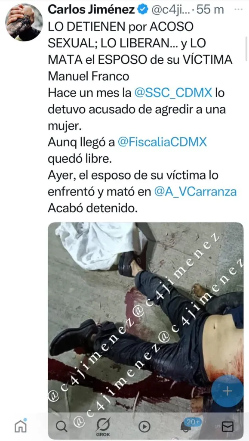Tap the Acabó detenido closing line

(x=93, y=208)
